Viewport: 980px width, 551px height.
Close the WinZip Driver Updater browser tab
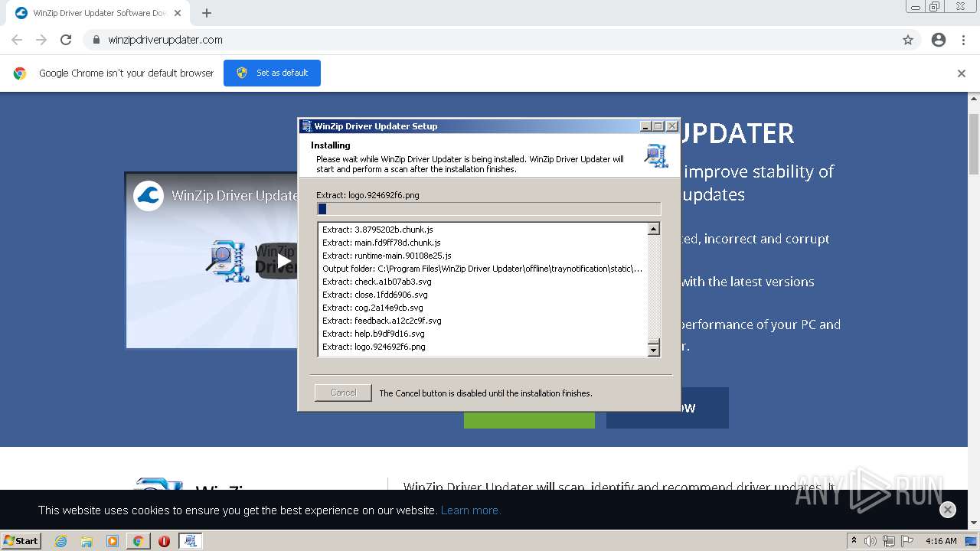point(178,13)
